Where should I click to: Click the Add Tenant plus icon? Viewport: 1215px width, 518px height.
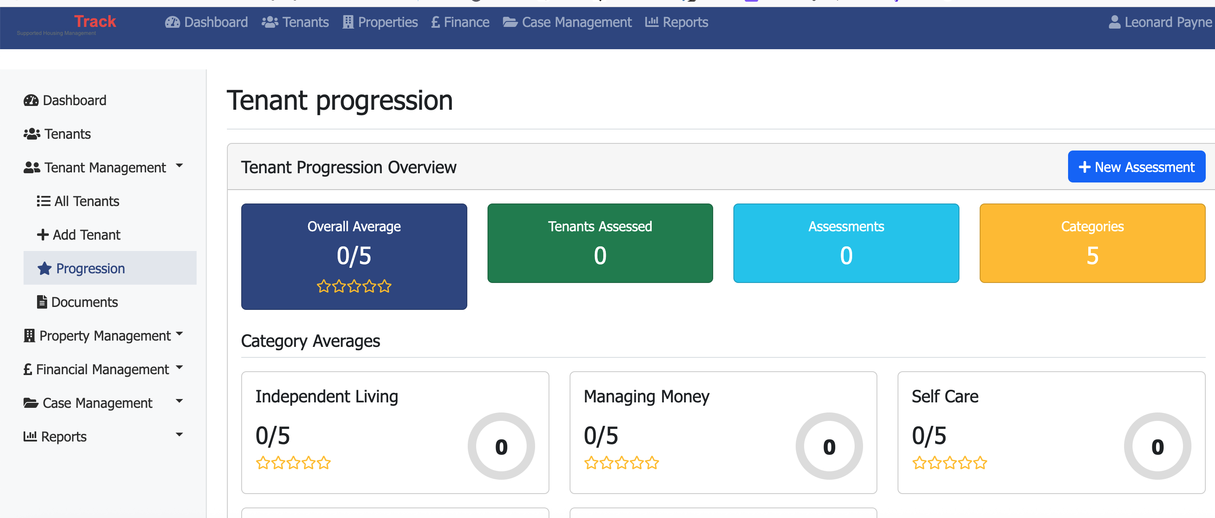pyautogui.click(x=43, y=235)
